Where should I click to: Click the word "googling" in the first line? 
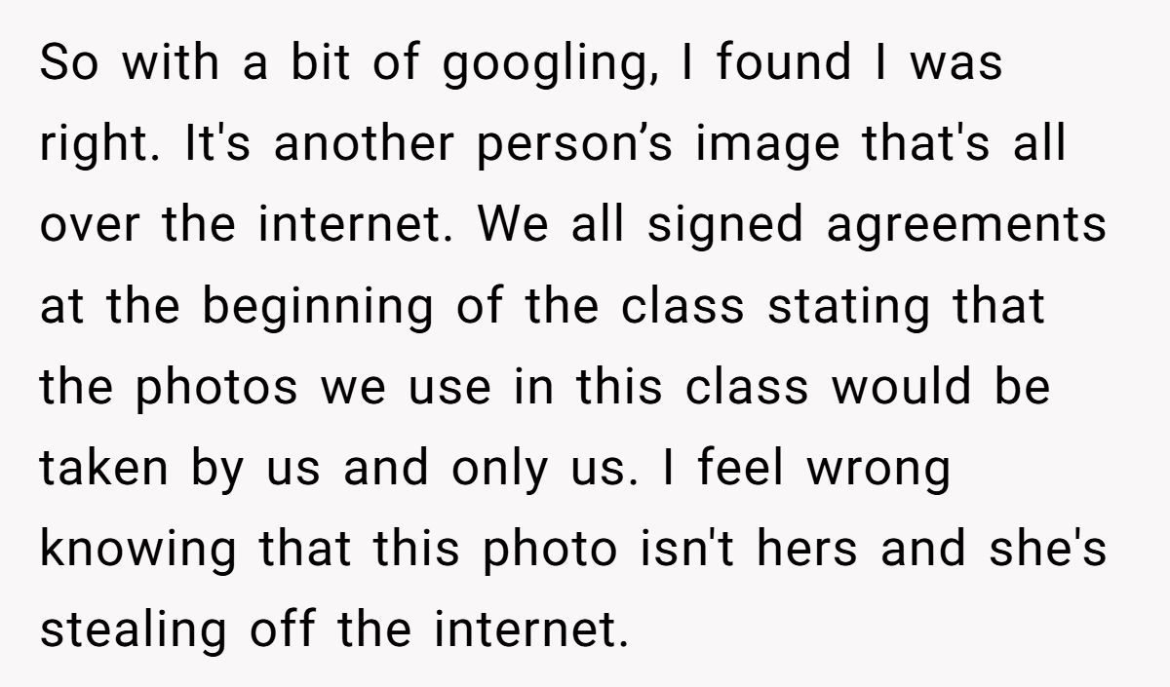(548, 66)
